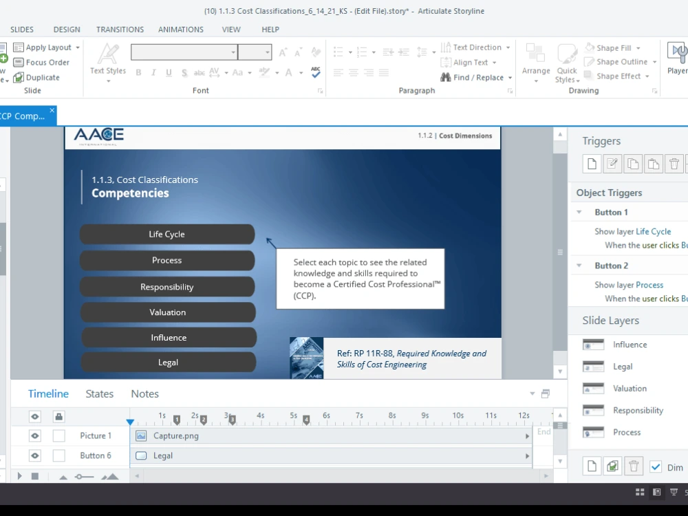Toggle show/hide all timeline objects
Viewport: 688px width, 516px height.
click(x=35, y=416)
